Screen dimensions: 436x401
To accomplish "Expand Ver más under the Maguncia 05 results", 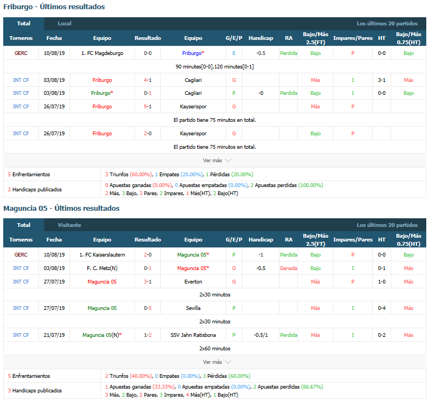I will pyautogui.click(x=217, y=362).
